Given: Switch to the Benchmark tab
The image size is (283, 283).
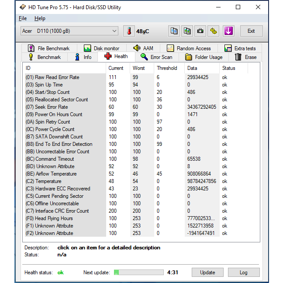Looking at the screenshot, I should (45, 57).
